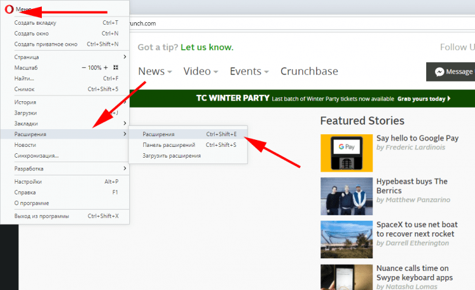
Task: Click the Messenger icon on Message button
Action: [x=438, y=72]
